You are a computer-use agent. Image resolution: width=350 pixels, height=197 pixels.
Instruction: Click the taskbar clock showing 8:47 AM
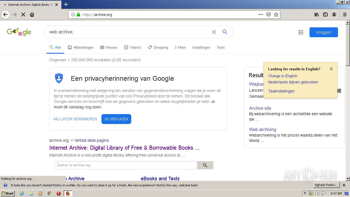click(336, 193)
